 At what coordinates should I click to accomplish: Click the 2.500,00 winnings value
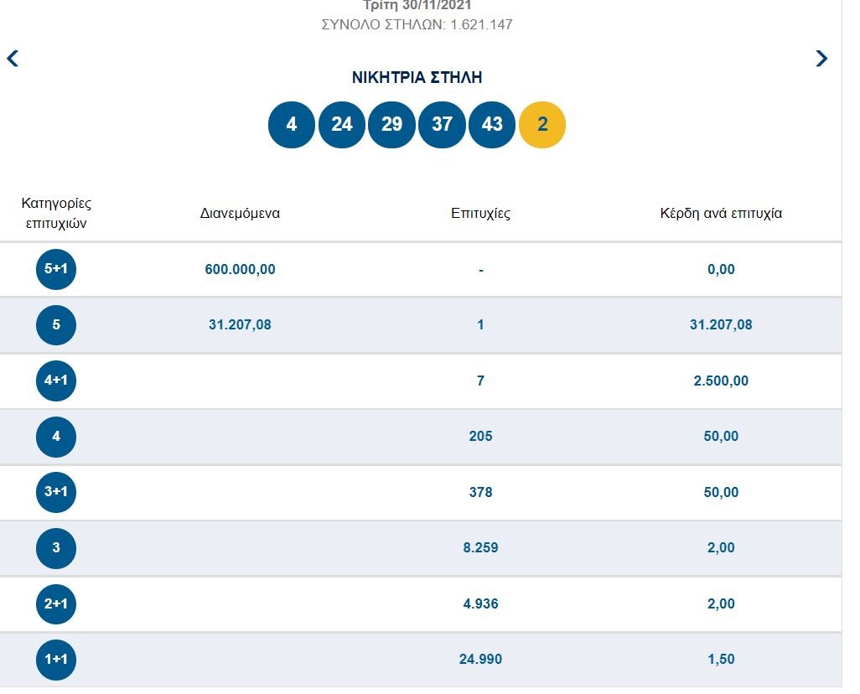[x=721, y=381]
